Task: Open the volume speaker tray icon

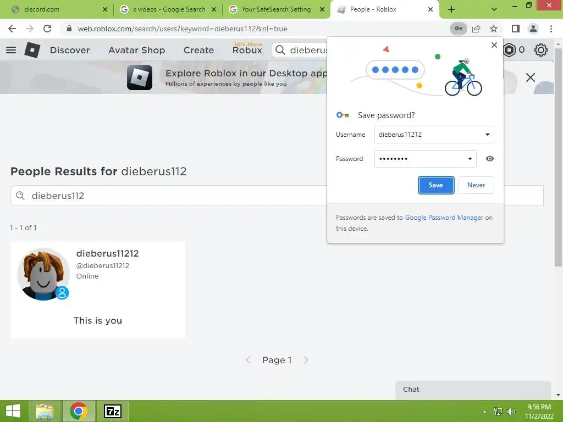Action: (511, 412)
